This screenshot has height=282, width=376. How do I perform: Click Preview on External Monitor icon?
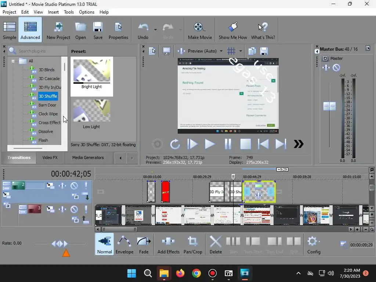point(167,51)
